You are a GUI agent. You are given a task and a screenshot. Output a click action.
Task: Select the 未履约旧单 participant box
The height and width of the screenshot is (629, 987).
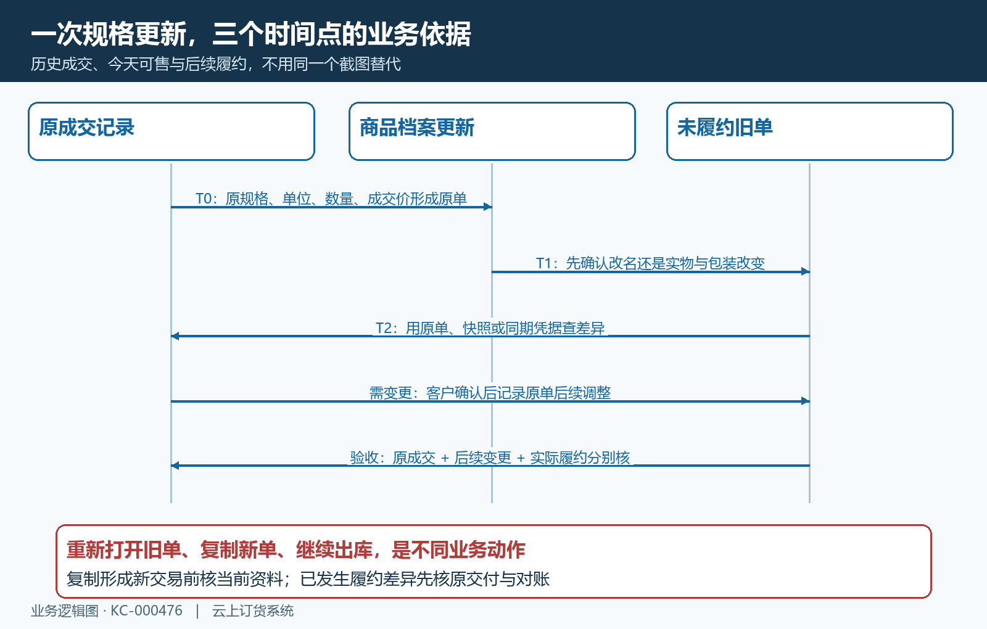click(810, 131)
